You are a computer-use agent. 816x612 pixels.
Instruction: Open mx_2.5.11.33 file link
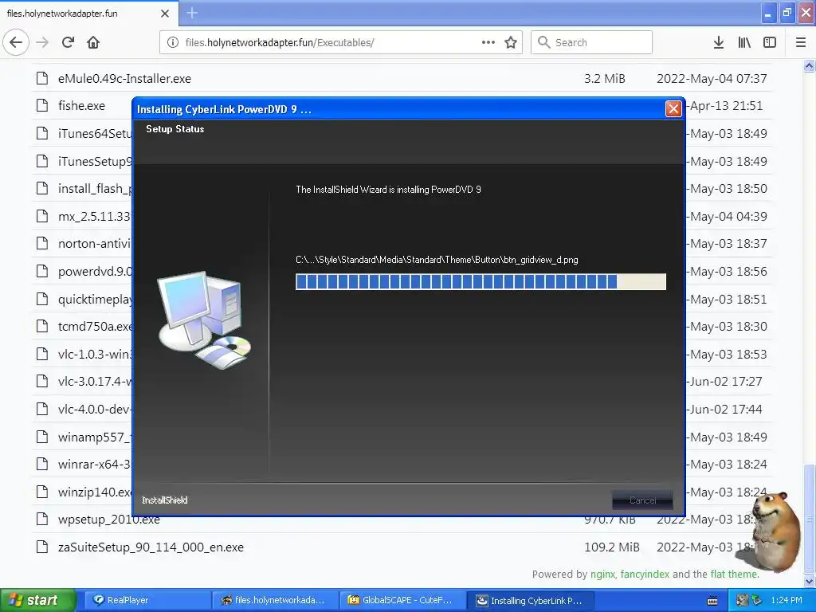coord(95,217)
